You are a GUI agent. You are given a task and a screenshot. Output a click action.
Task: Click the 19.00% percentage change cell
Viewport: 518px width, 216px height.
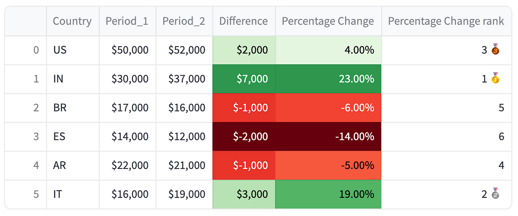coord(328,194)
